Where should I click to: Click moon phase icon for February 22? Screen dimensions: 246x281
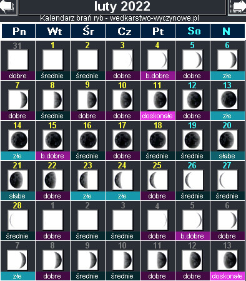(x=52, y=180)
